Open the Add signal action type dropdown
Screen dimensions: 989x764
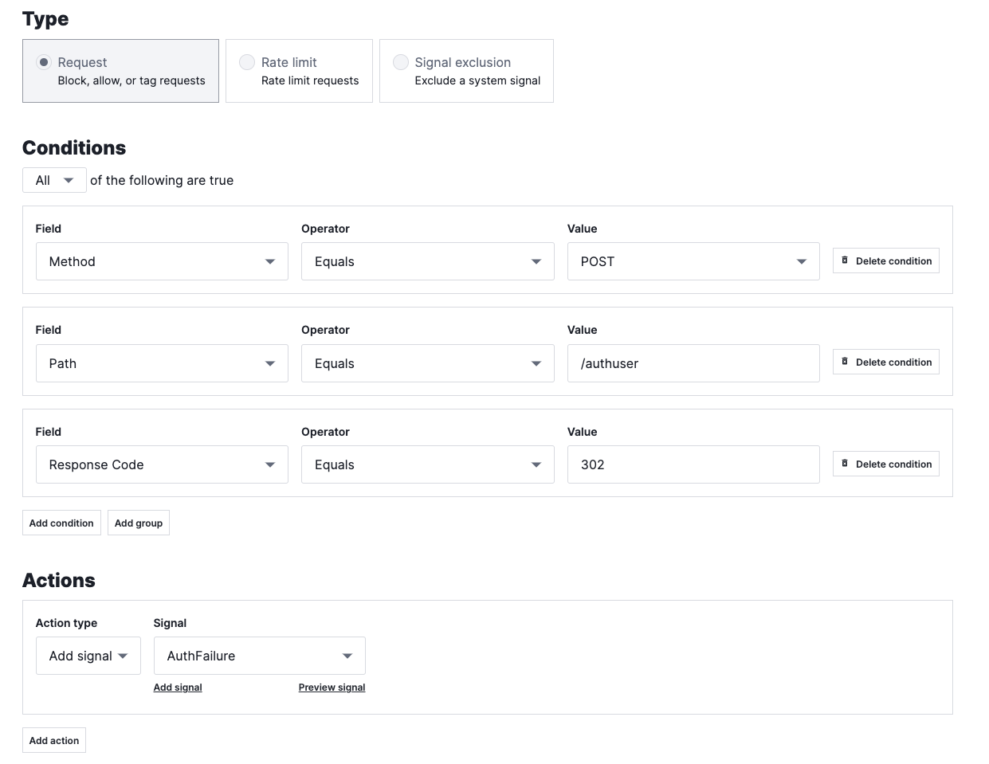[88, 656]
